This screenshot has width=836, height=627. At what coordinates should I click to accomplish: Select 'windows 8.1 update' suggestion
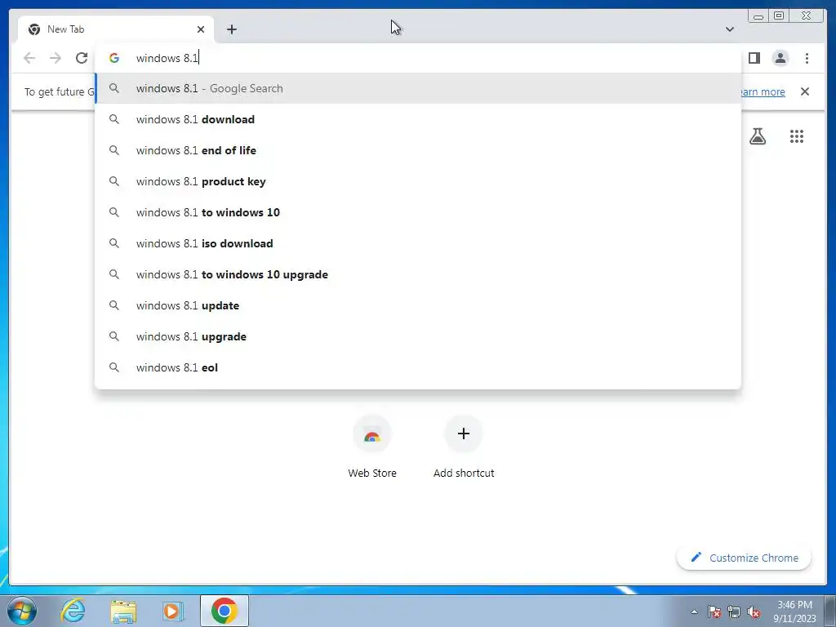coord(418,305)
